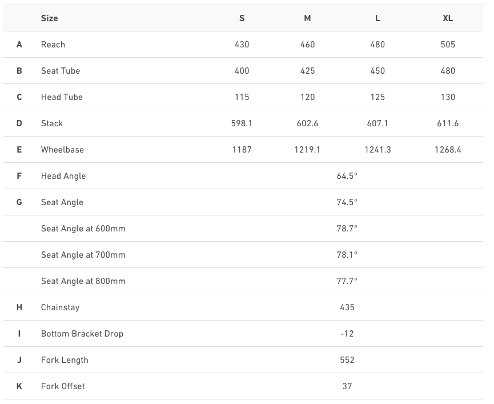This screenshot has height=404, width=494.
Task: Click the Reach value 505 for XL
Action: 448,45
